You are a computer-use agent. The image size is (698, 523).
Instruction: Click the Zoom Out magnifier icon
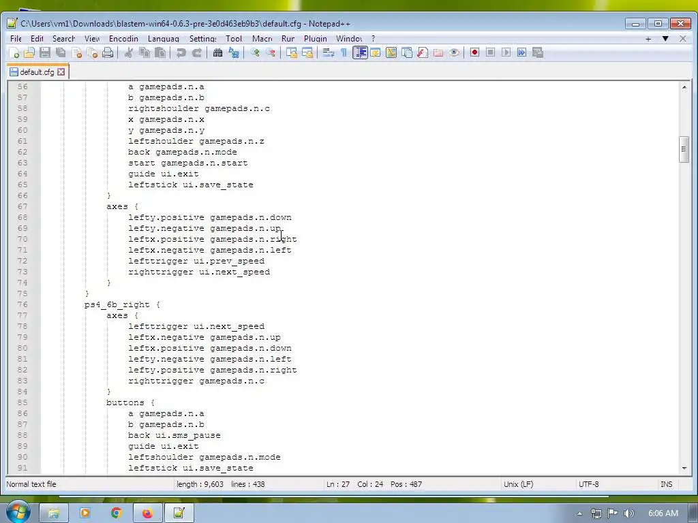click(270, 53)
